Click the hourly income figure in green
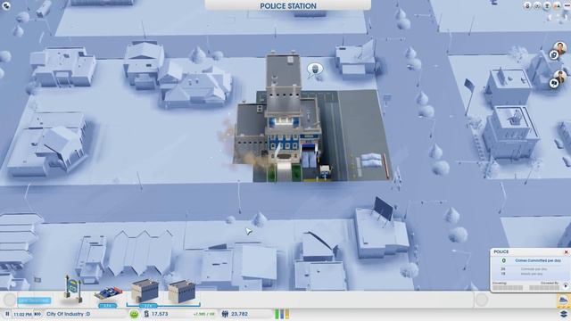 [x=204, y=314]
